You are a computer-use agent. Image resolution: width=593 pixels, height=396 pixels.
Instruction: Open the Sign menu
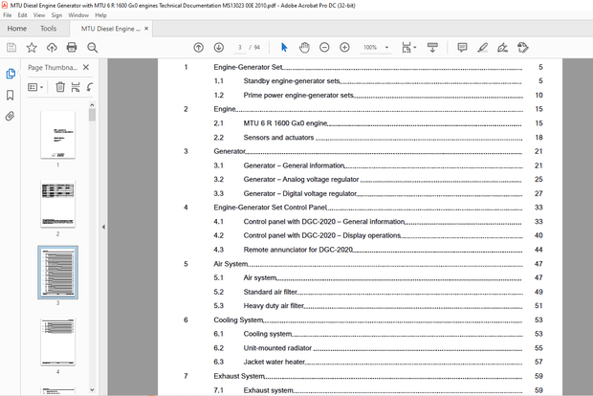point(56,15)
